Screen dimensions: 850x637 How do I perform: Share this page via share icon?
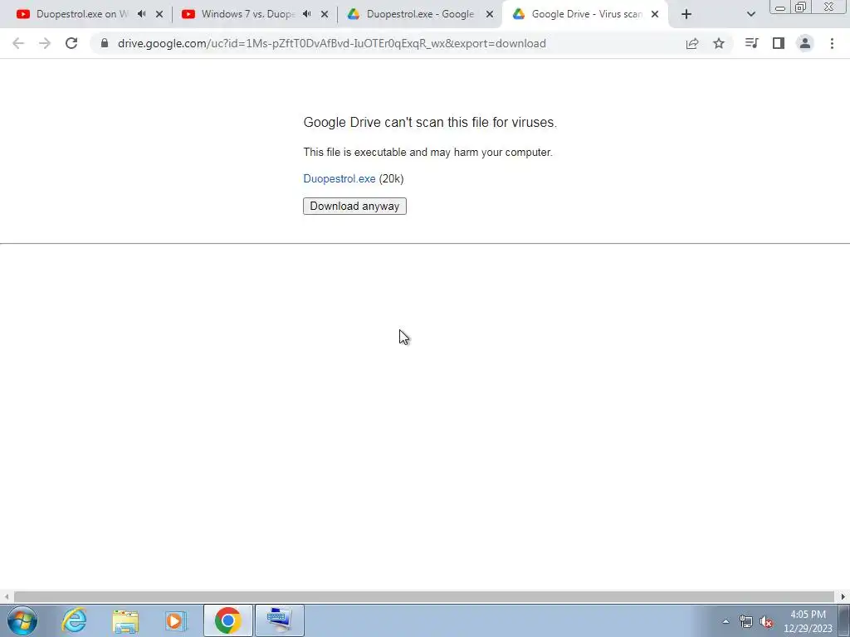point(692,43)
